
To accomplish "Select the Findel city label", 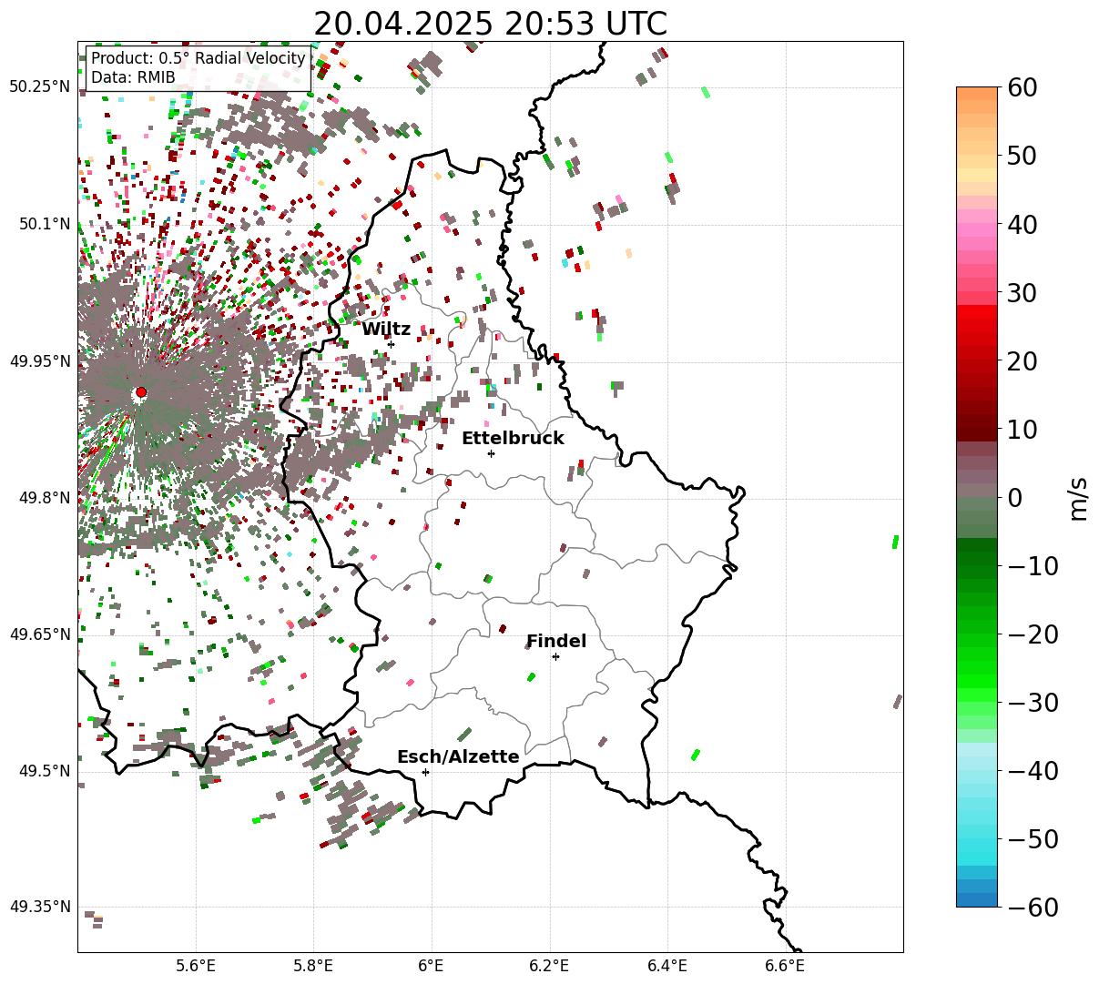I will click(556, 641).
